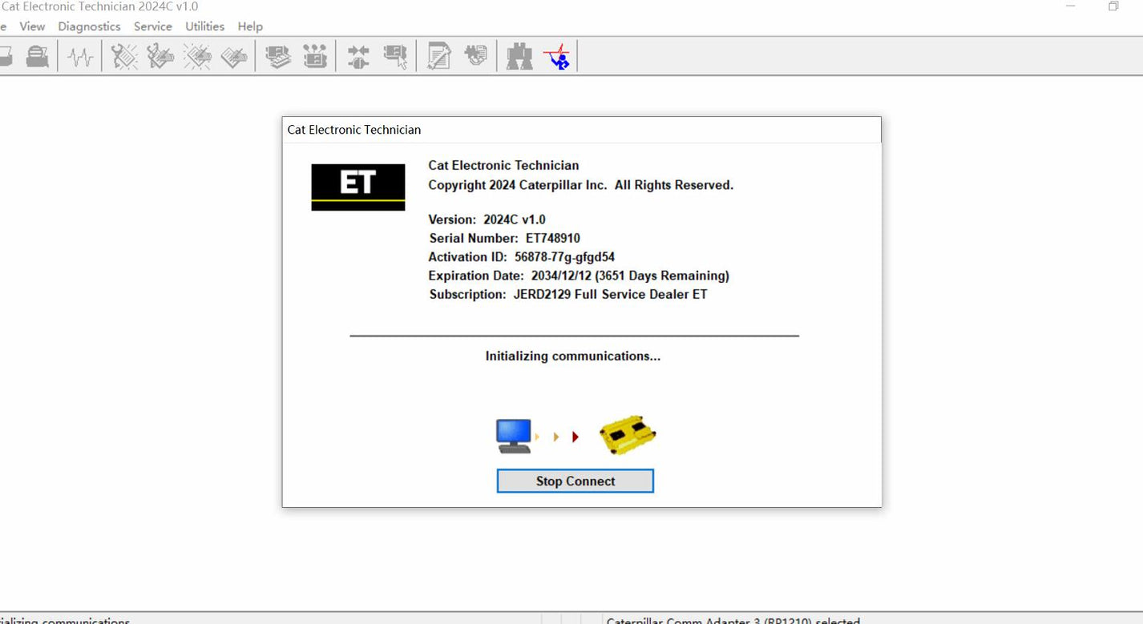Open the Utilities menu
Viewport: 1143px width, 624px height.
(x=204, y=26)
